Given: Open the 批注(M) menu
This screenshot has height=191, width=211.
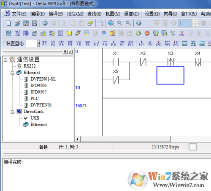Looking at the screenshot, I should click(x=75, y=14).
